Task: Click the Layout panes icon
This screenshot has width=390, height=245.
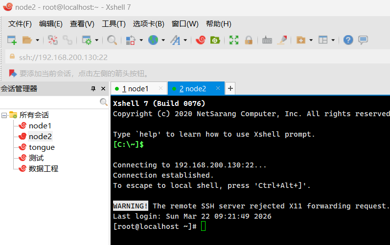Action: [x=323, y=40]
